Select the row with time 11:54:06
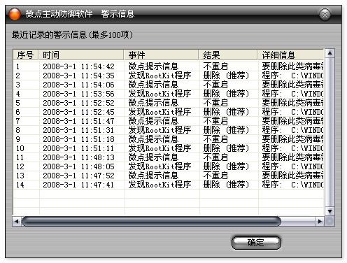347x263 pixels. (169, 85)
